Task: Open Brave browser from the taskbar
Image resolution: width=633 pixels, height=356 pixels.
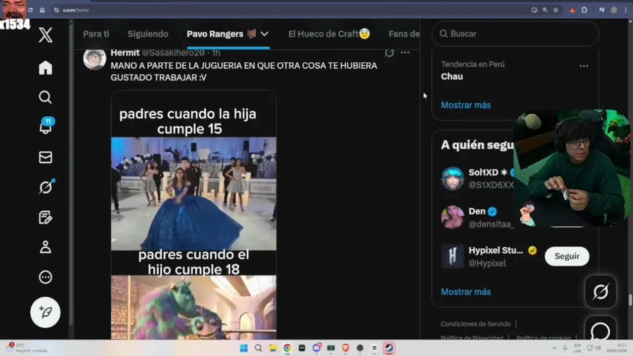Action: tap(346, 348)
